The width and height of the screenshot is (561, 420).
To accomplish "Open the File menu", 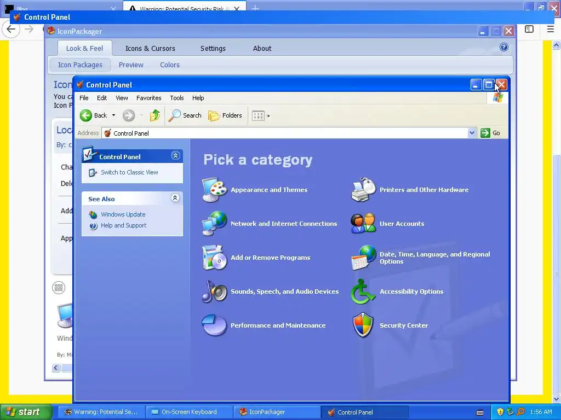I will click(x=84, y=98).
